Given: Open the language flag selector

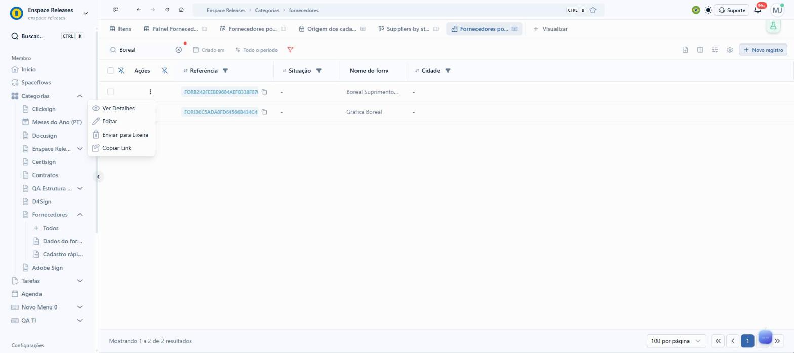Looking at the screenshot, I should [696, 10].
